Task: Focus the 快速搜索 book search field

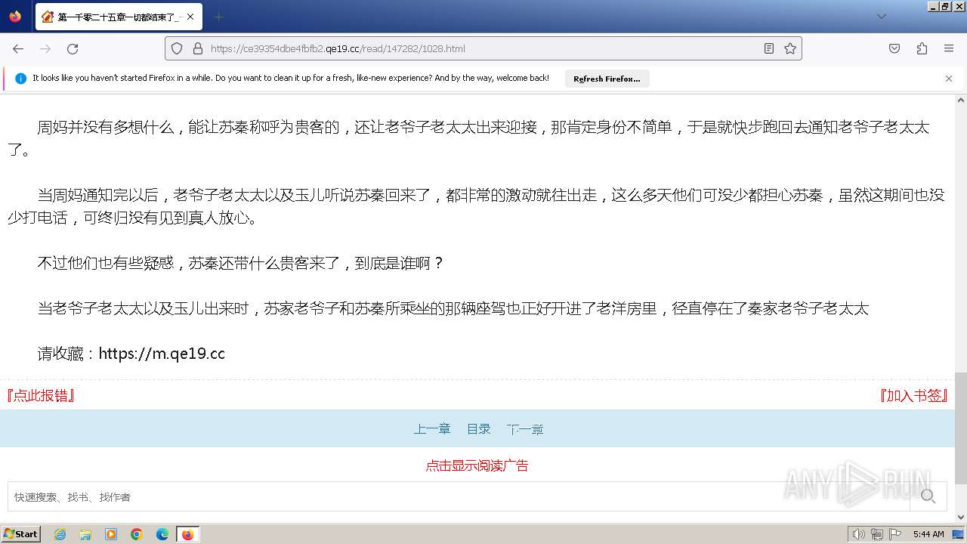Action: (459, 496)
